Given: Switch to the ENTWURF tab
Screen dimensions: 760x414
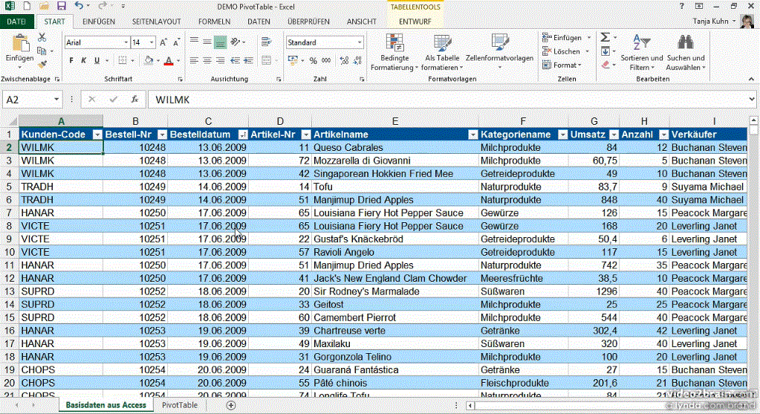Looking at the screenshot, I should point(415,22).
